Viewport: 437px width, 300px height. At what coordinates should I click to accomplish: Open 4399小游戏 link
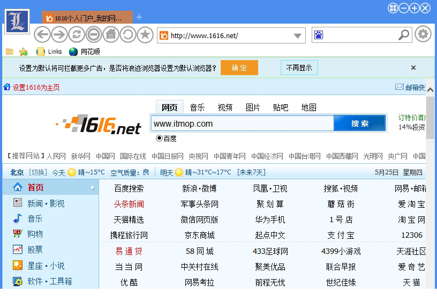pos(341,251)
